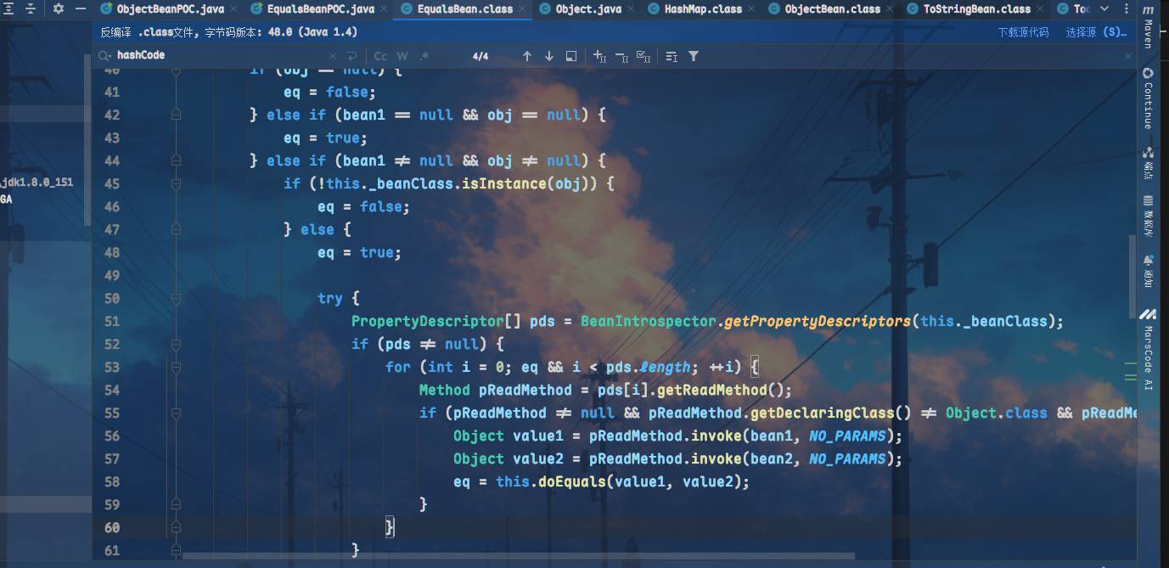Image resolution: width=1169 pixels, height=568 pixels.
Task: Switch to the HashMap.class tab
Action: coord(695,9)
